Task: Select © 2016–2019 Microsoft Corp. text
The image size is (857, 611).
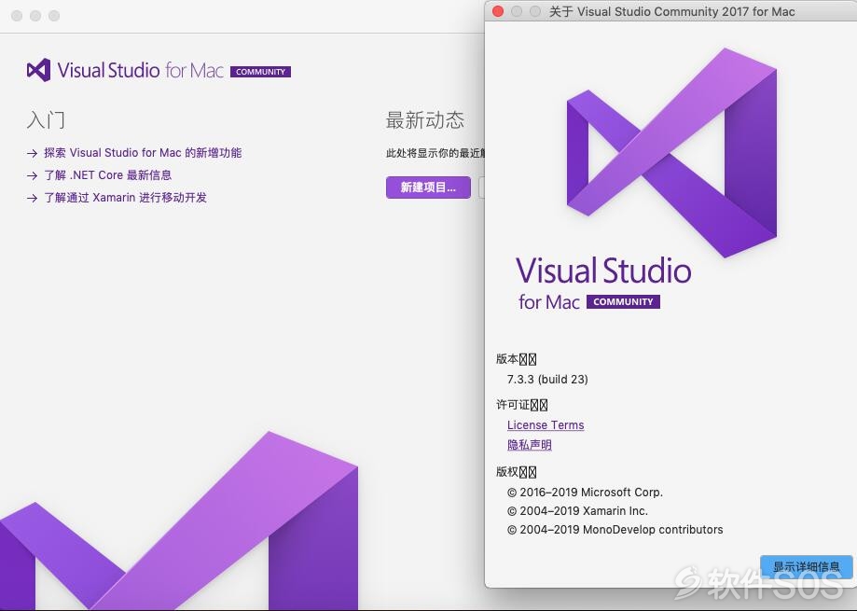Action: [x=585, y=493]
